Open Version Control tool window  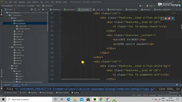pos(11,93)
